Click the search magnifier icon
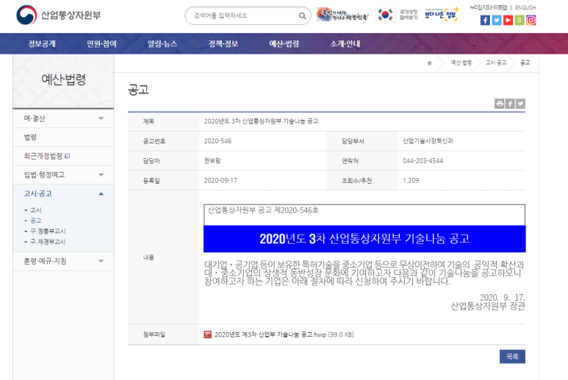Viewport: 568px width, 380px height. pyautogui.click(x=302, y=16)
